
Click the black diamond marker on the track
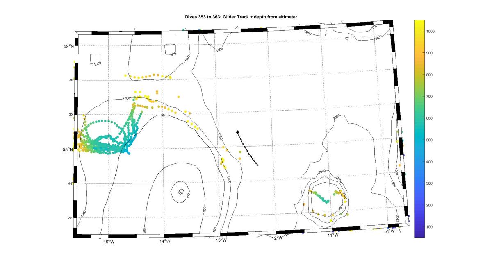click(237, 132)
